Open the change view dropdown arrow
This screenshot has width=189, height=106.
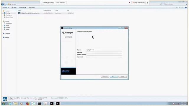(x=179, y=7)
